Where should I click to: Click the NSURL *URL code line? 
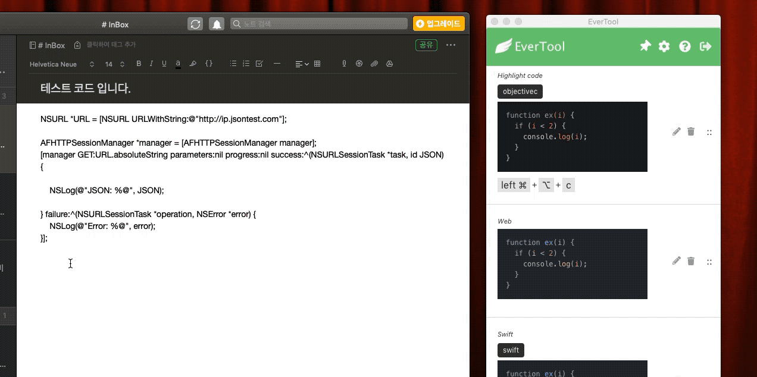coord(164,119)
